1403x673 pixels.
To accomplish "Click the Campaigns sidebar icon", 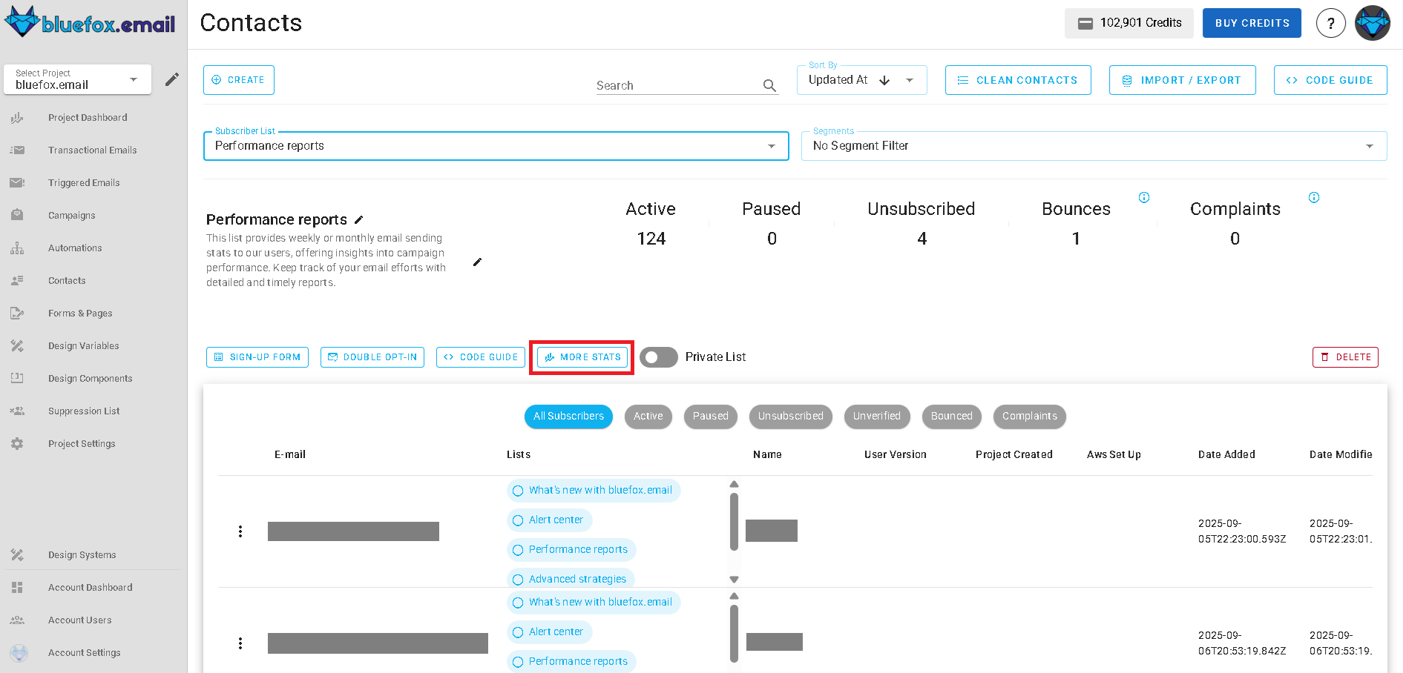I will coord(17,215).
